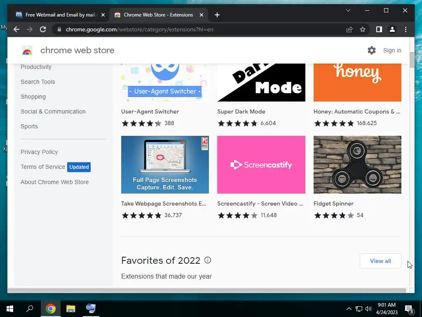Click the Super Dark Mode title
This screenshot has width=422, height=317.
pos(241,111)
